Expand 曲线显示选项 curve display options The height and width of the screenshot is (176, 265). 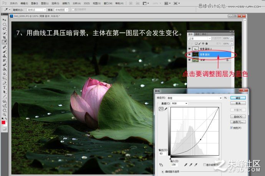pos(162,172)
